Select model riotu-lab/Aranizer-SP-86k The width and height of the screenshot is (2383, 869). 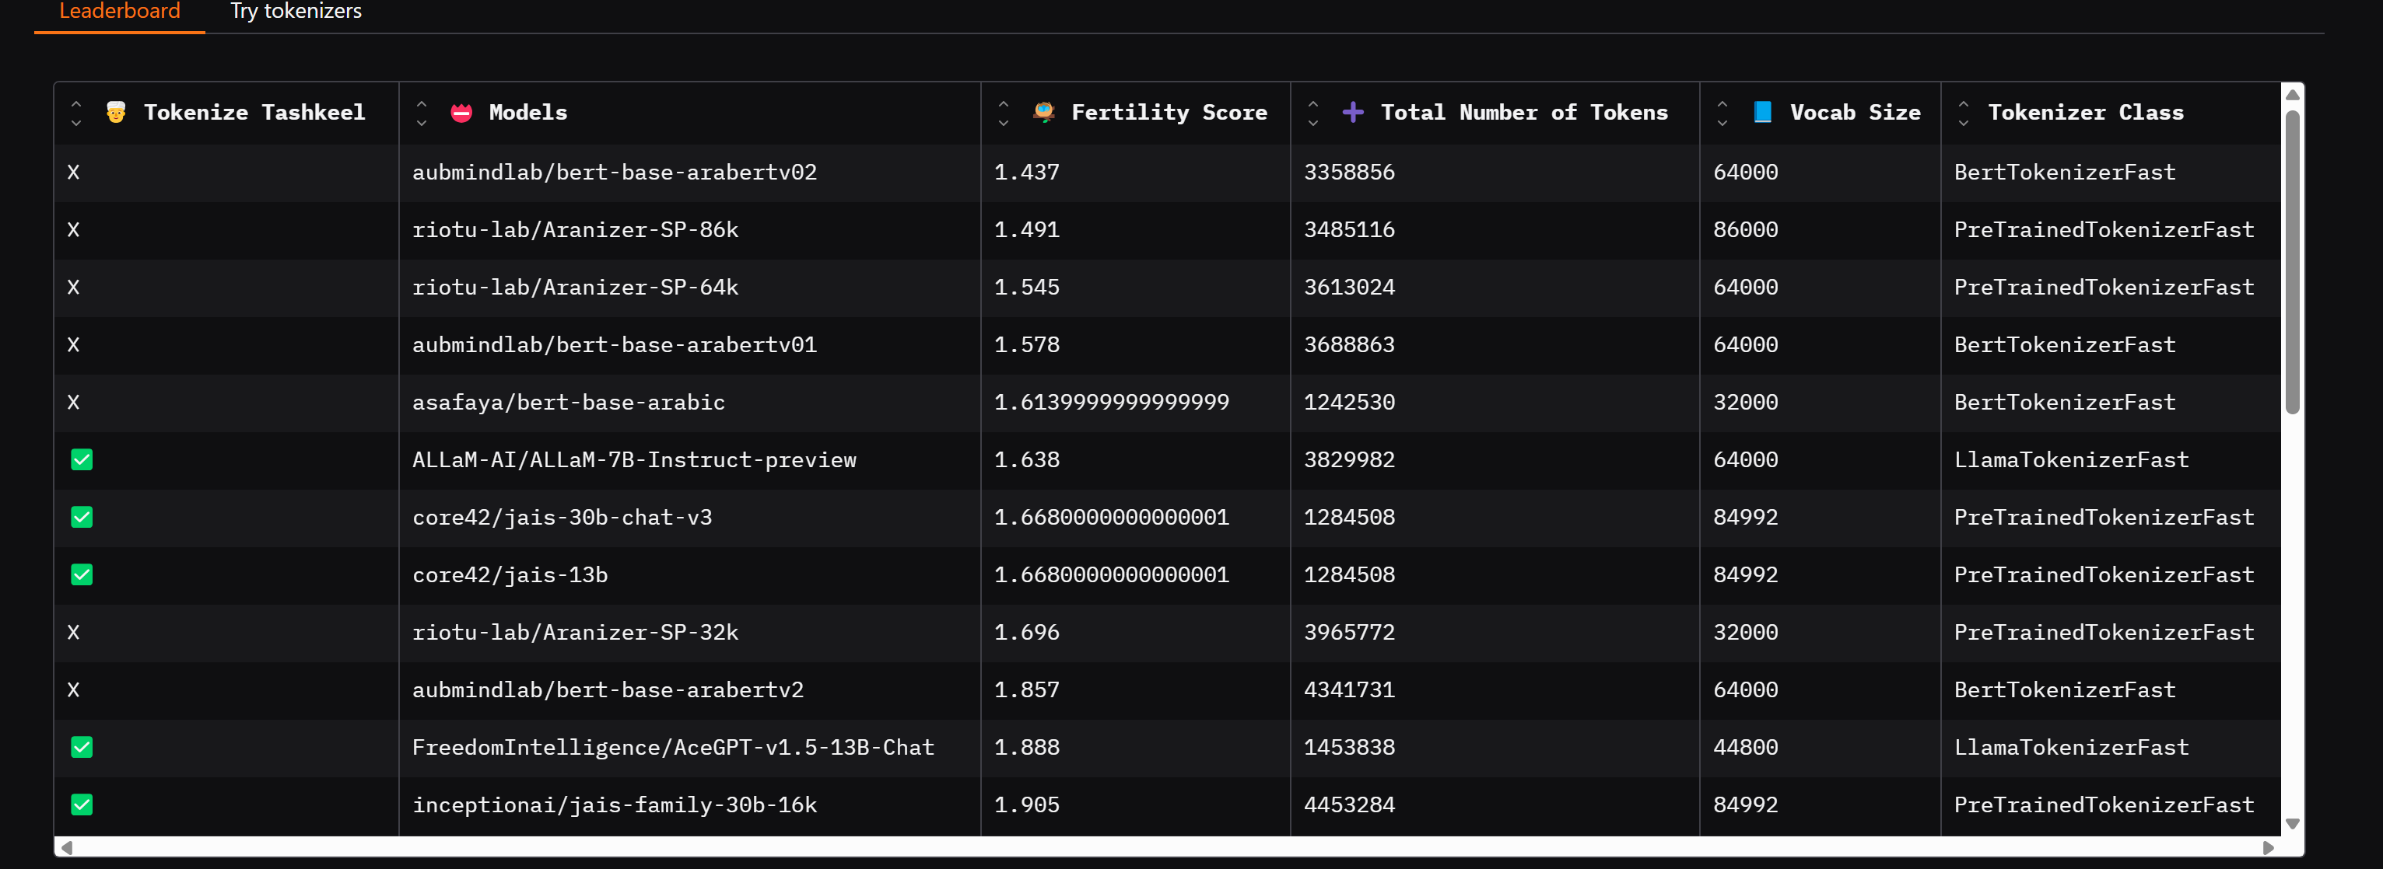pyautogui.click(x=576, y=229)
